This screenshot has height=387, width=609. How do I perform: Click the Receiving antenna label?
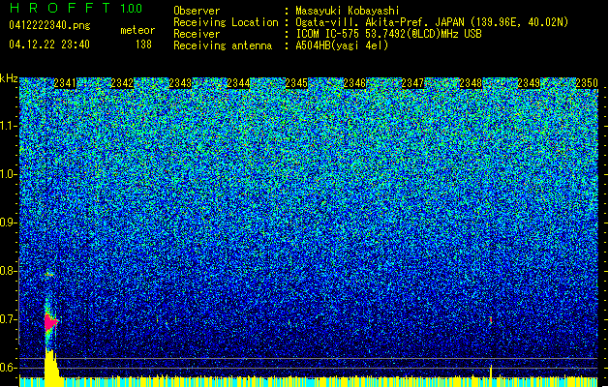(x=223, y=45)
